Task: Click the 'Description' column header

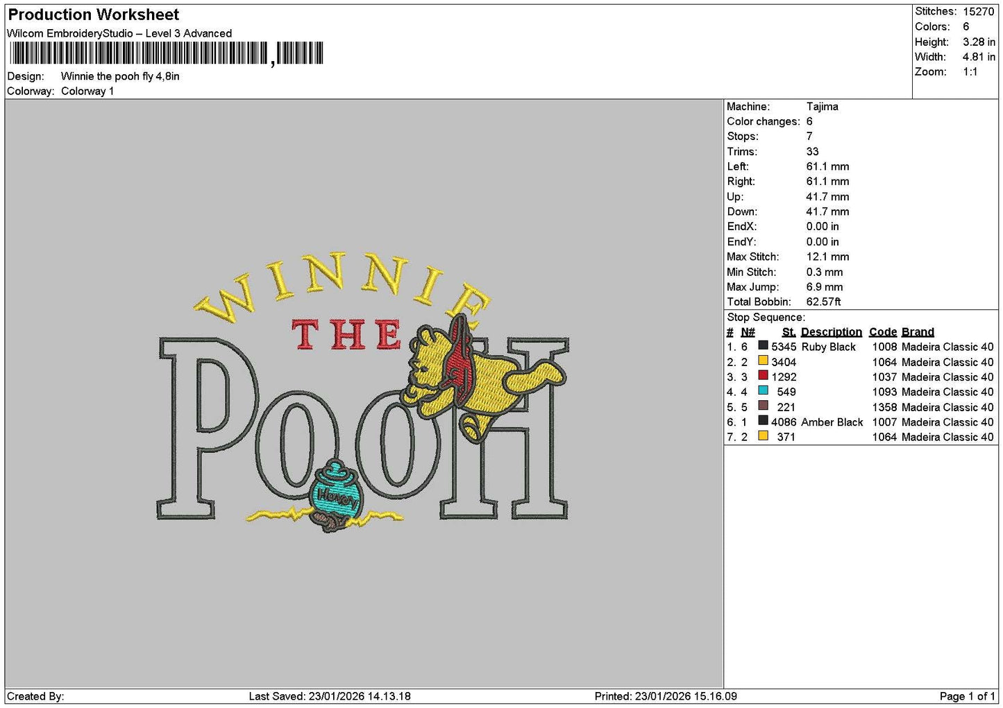Action: coord(832,332)
